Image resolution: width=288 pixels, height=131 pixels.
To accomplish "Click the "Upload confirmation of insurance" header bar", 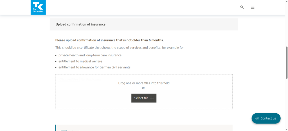I will (144, 24).
